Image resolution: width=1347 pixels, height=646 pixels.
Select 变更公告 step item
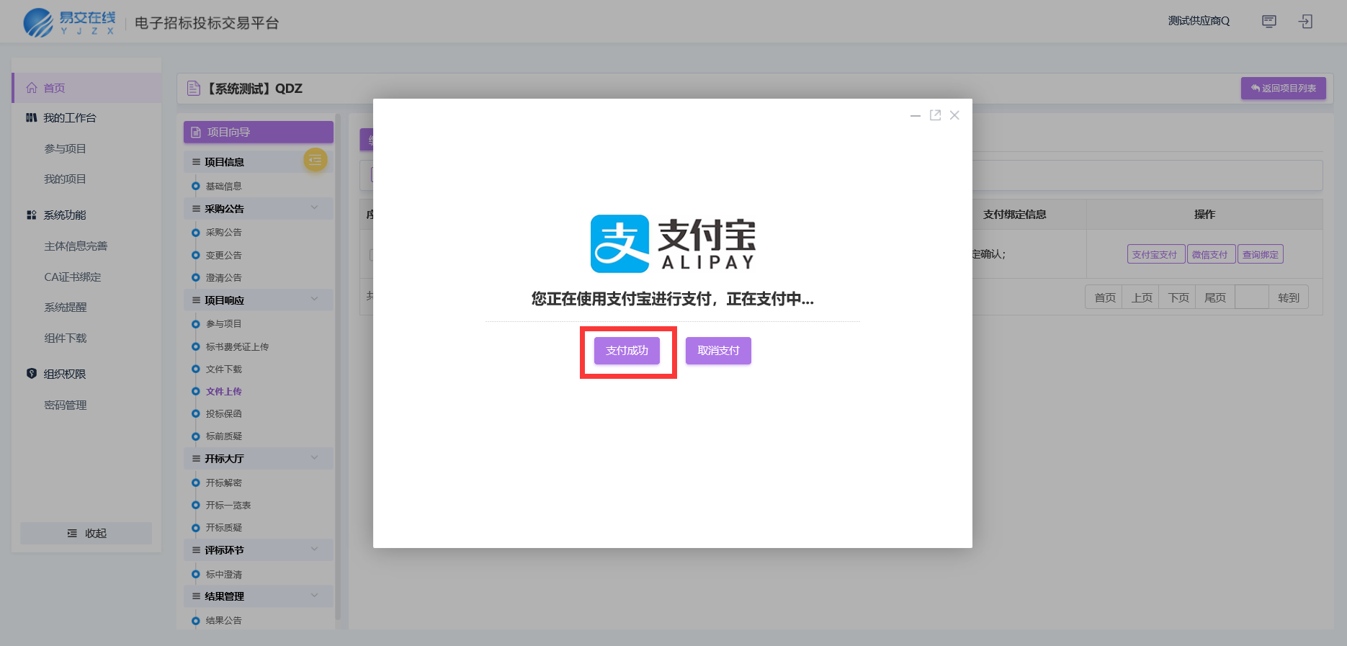[223, 255]
